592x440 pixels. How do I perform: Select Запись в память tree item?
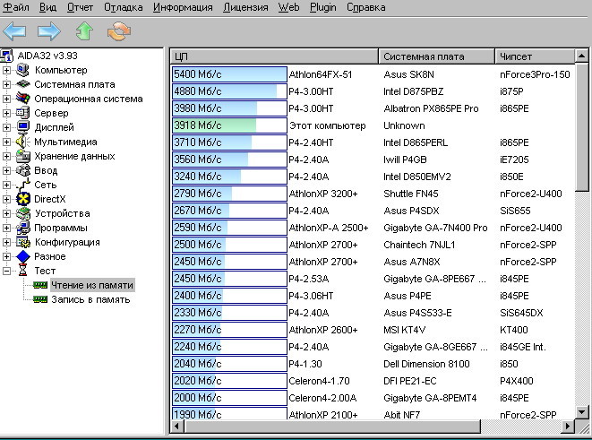[x=90, y=299]
